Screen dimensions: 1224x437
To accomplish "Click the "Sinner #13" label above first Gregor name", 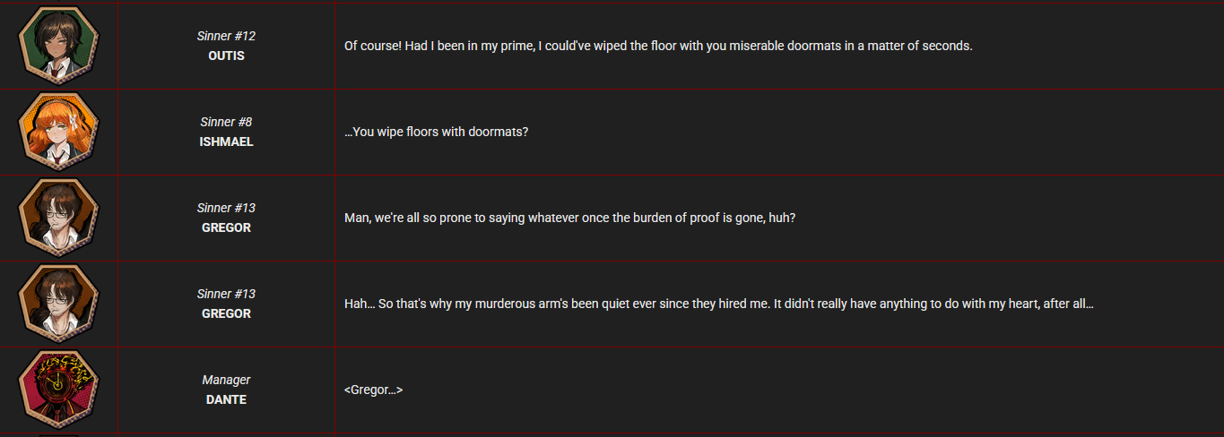I will [x=226, y=208].
